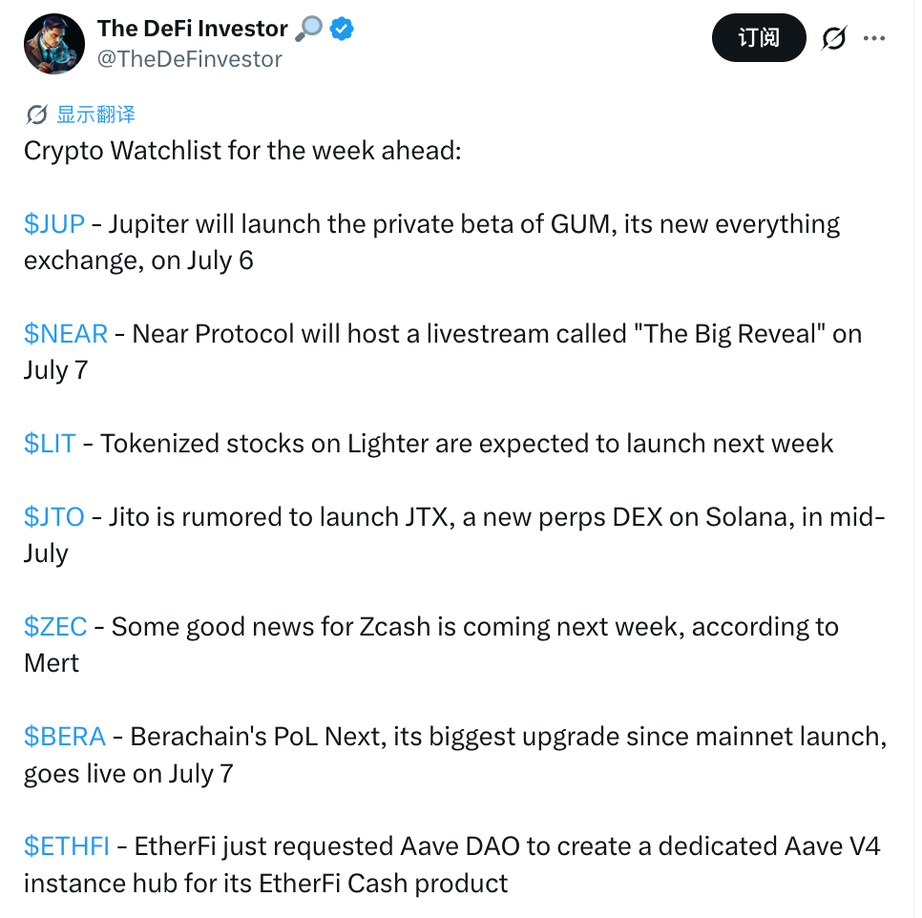This screenshot has width=922, height=918.
Task: Show translation via 显示翻译 link
Action: [x=95, y=115]
